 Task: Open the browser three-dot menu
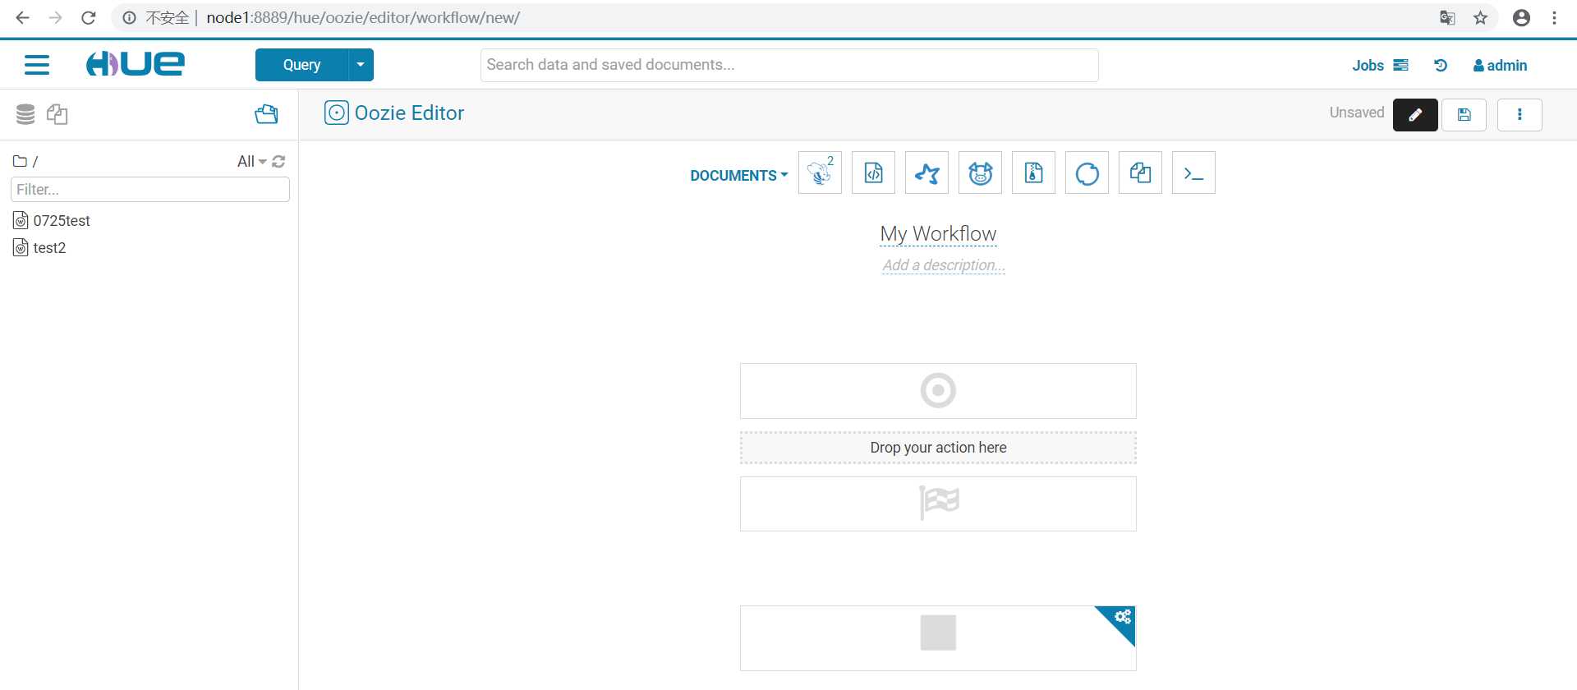(x=1554, y=17)
